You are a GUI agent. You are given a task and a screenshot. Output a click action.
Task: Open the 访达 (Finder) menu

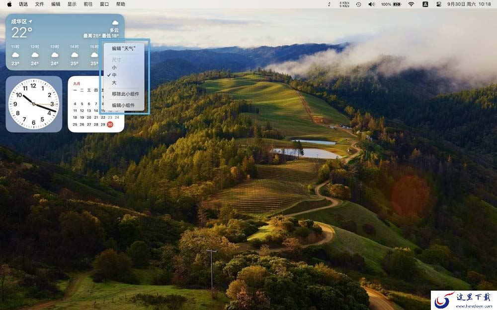[x=23, y=4]
